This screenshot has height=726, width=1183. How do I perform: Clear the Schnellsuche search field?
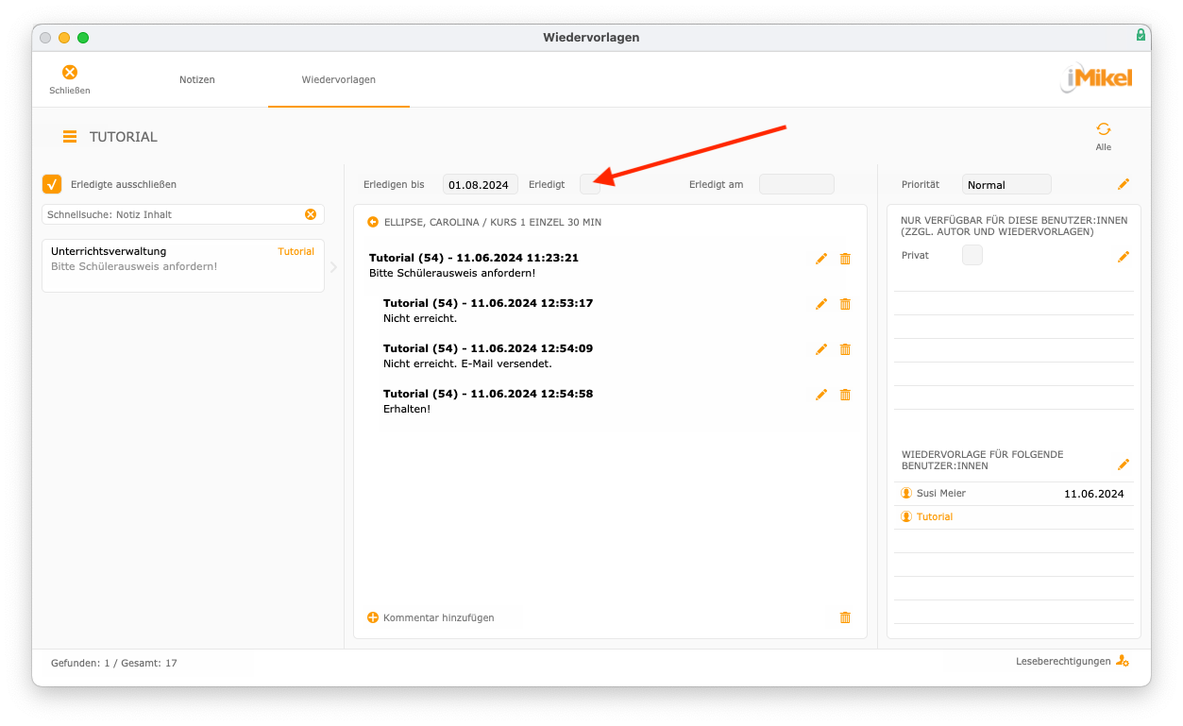pos(311,214)
